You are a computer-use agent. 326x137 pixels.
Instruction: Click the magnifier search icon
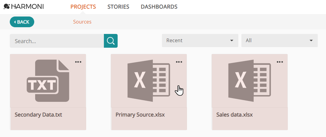pyautogui.click(x=111, y=41)
